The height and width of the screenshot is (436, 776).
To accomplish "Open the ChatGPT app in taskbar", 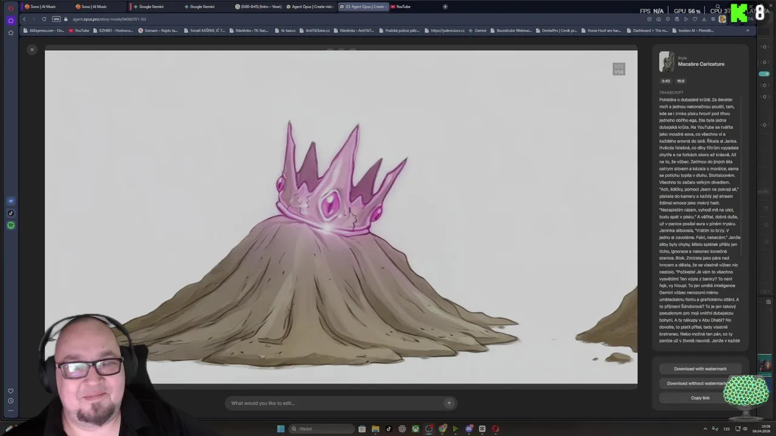I will [402, 429].
